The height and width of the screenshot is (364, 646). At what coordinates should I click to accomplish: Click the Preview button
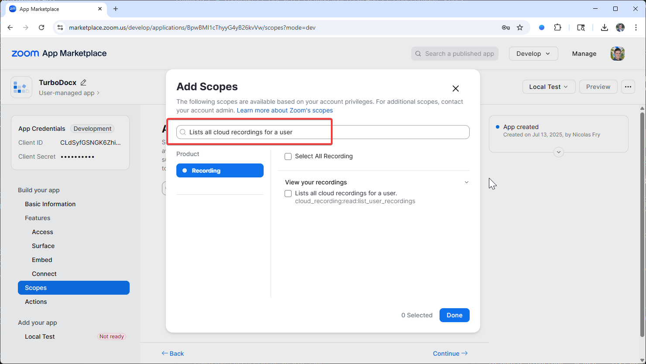pos(598,87)
